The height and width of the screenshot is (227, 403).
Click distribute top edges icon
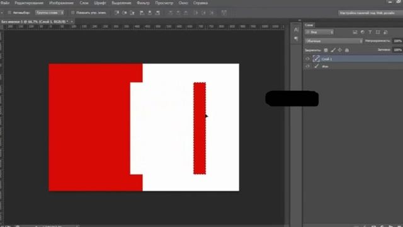click(x=171, y=13)
